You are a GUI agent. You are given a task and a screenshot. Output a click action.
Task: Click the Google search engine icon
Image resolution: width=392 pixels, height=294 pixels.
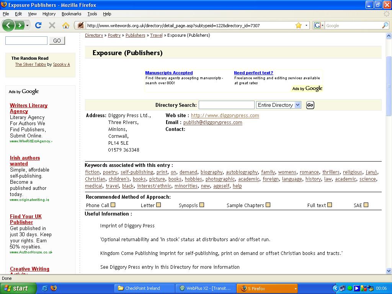pos(317,25)
